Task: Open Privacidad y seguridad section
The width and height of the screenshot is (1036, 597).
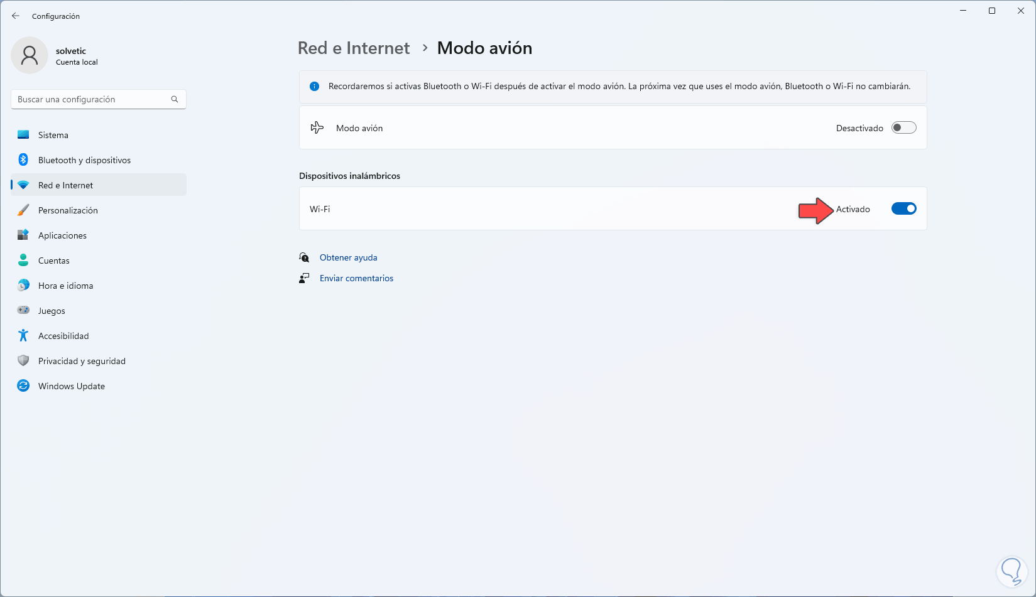Action: [82, 361]
